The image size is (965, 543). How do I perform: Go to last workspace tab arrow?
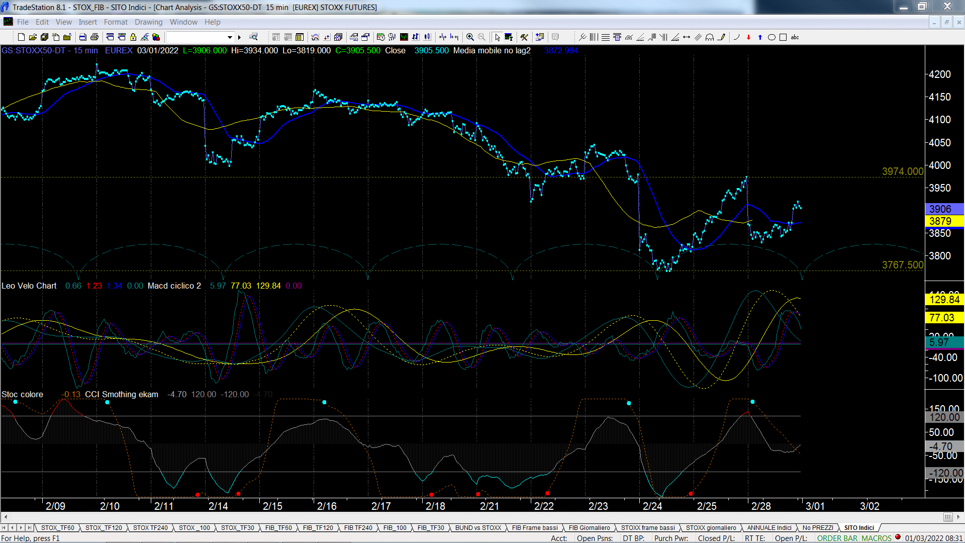29,527
